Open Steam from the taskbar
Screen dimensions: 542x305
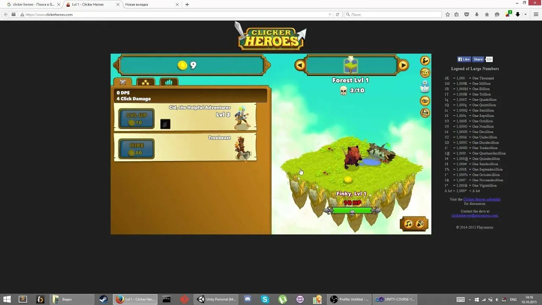[103, 299]
